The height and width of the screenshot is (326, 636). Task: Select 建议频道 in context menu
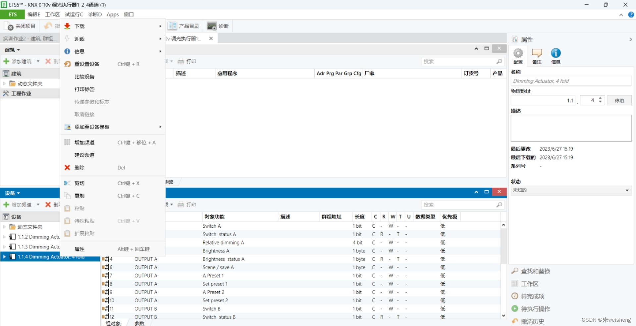113,155
